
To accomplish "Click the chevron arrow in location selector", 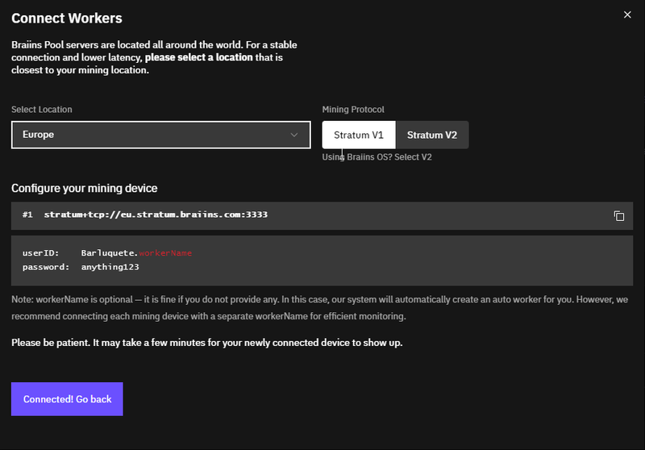I will (x=294, y=135).
